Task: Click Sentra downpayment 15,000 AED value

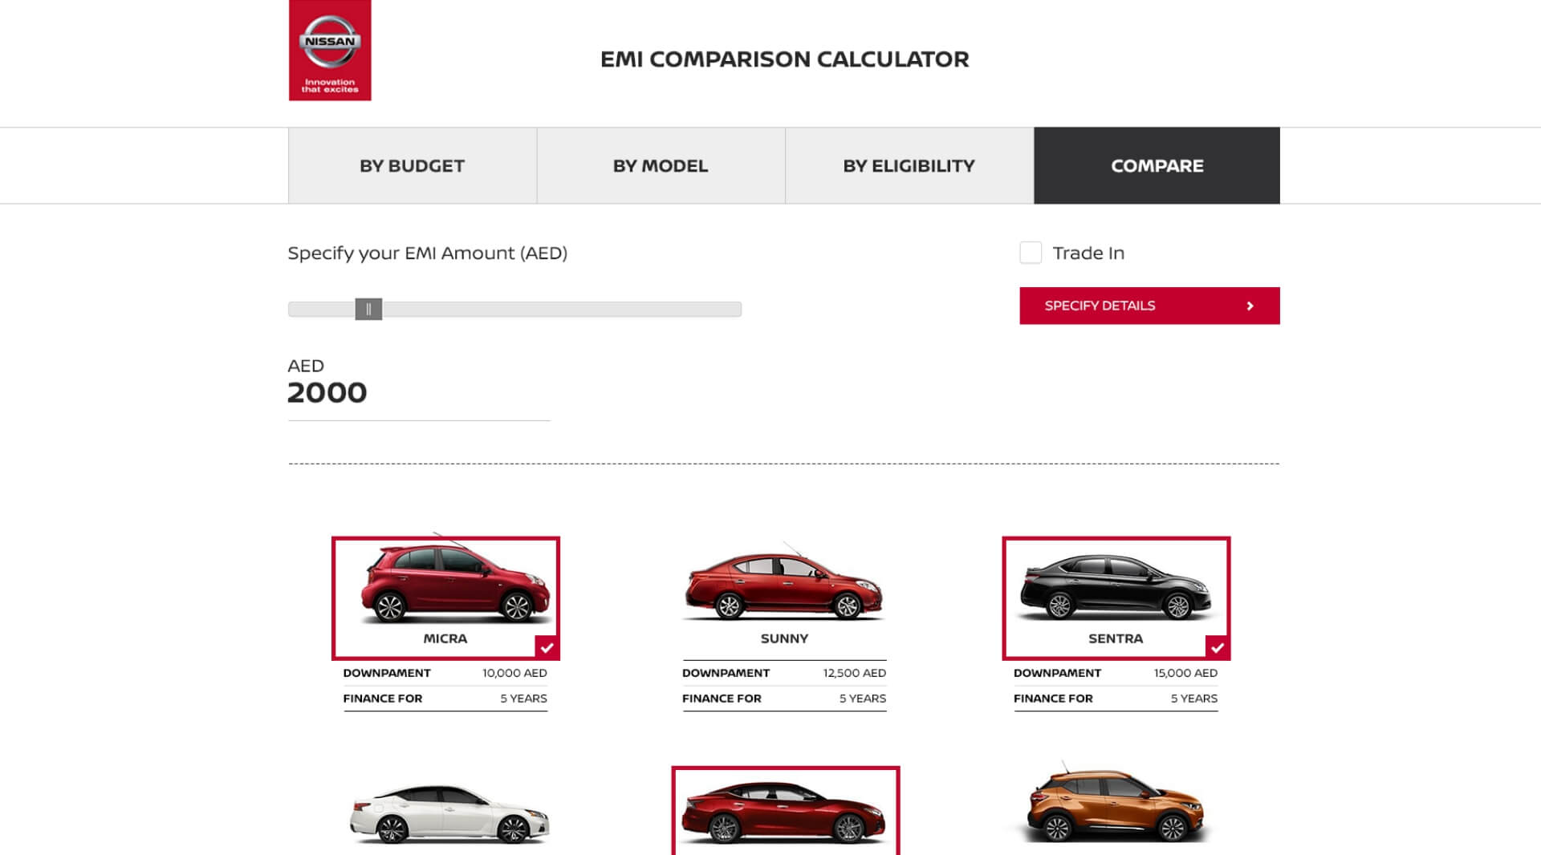Action: pos(1185,673)
